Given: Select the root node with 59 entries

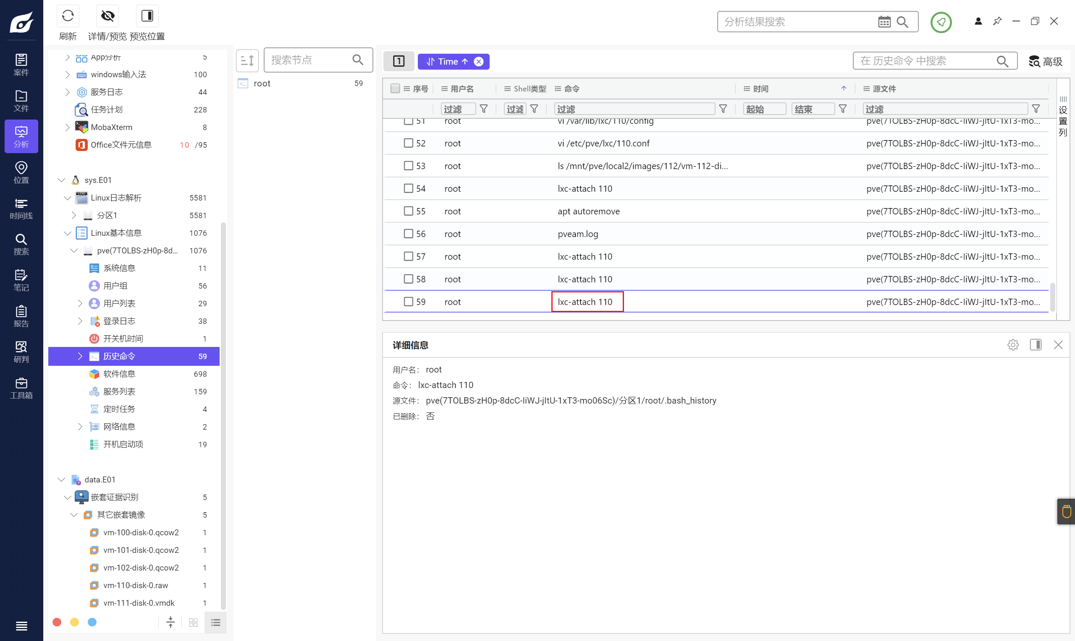Looking at the screenshot, I should (301, 83).
